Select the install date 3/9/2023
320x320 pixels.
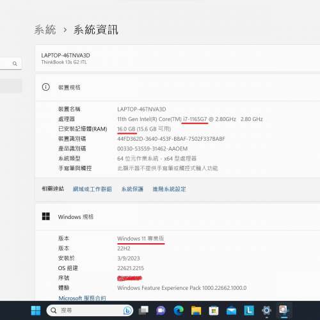(129, 259)
